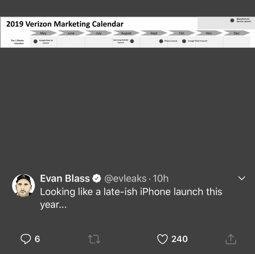This screenshot has width=255, height=254.
Task: Click the iPhone Launch dot in September
Action: click(161, 41)
